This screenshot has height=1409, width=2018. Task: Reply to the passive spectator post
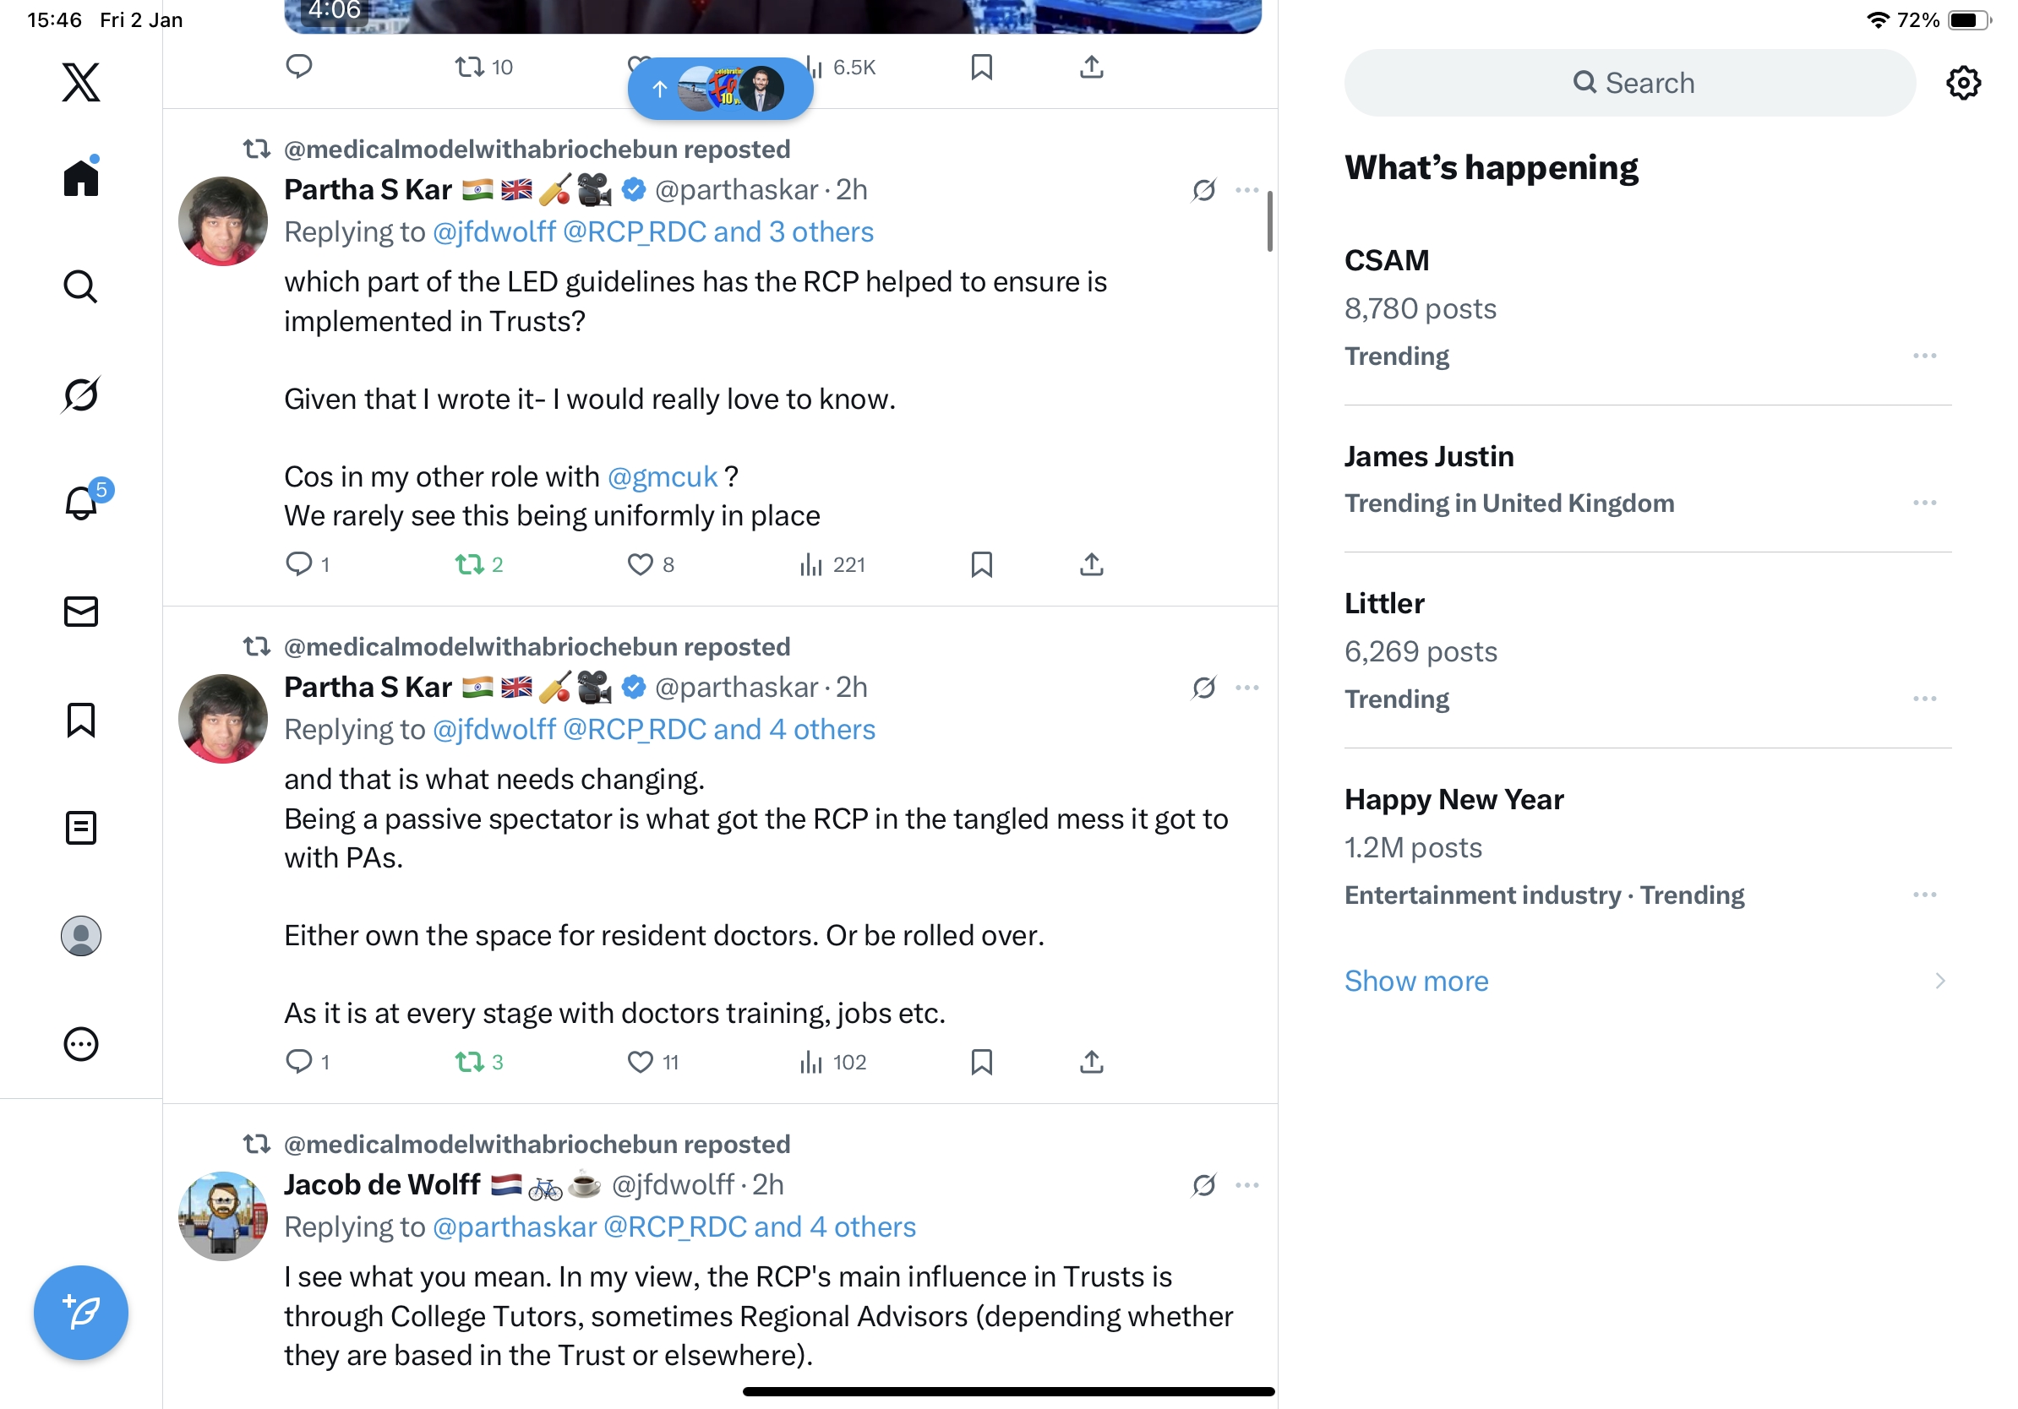[x=299, y=1061]
